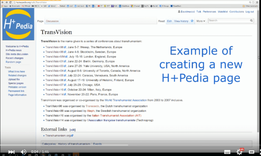261x156 pixels.
Task: Open Related changes tool link
Action: point(17,75)
